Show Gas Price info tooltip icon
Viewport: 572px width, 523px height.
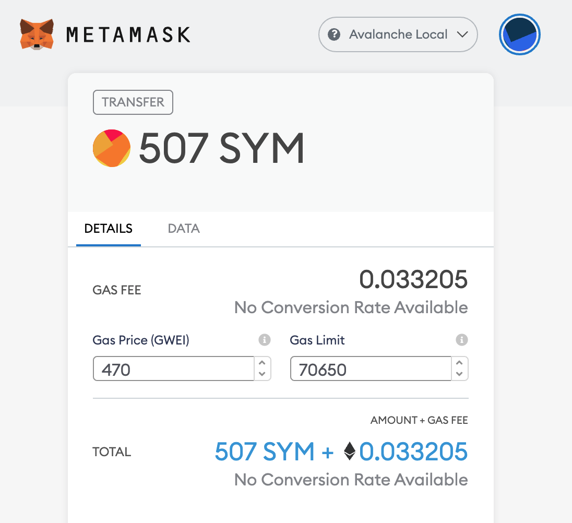tap(265, 340)
